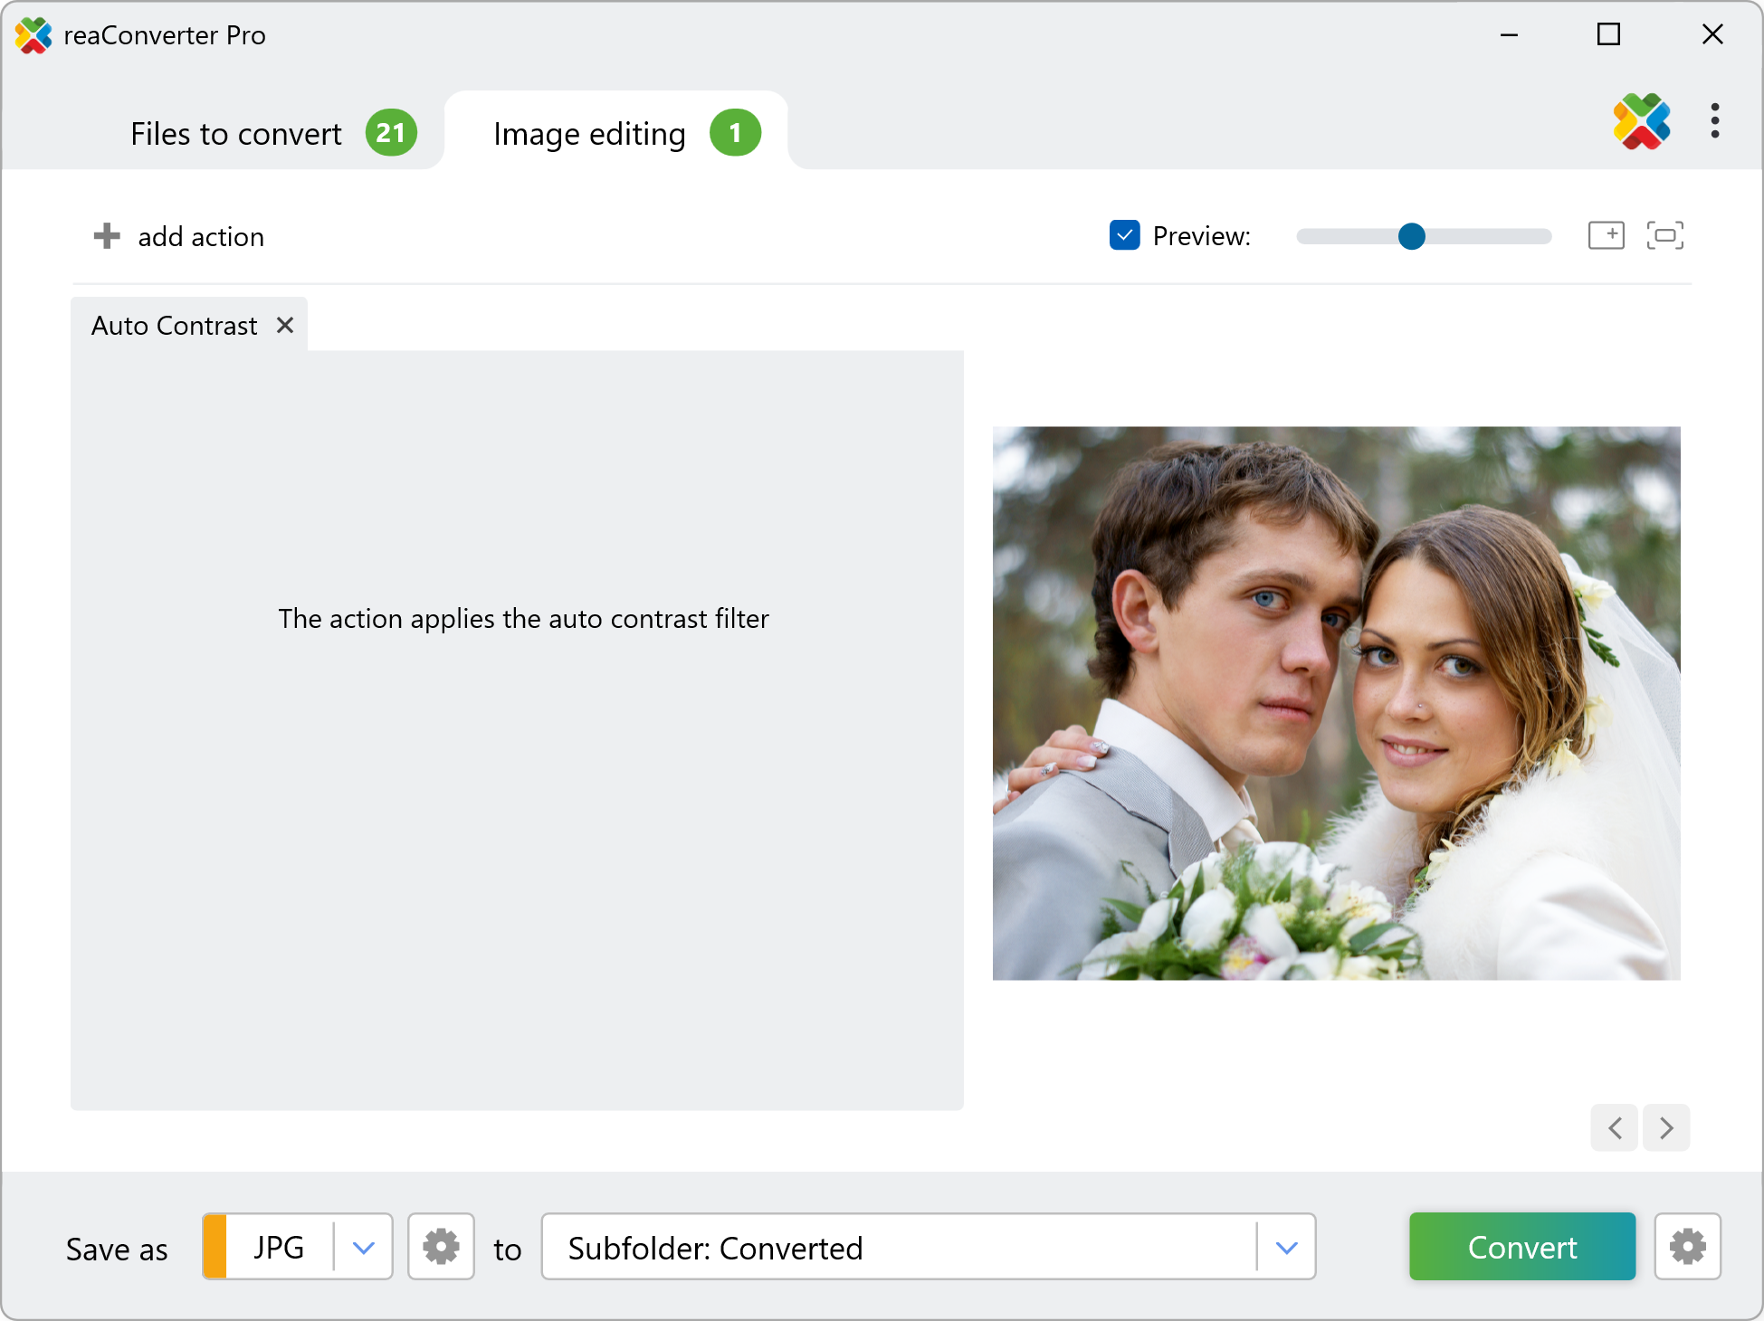Screen dimensions: 1764x1321
Task: Remove the Auto Contrast action
Action: coord(285,325)
